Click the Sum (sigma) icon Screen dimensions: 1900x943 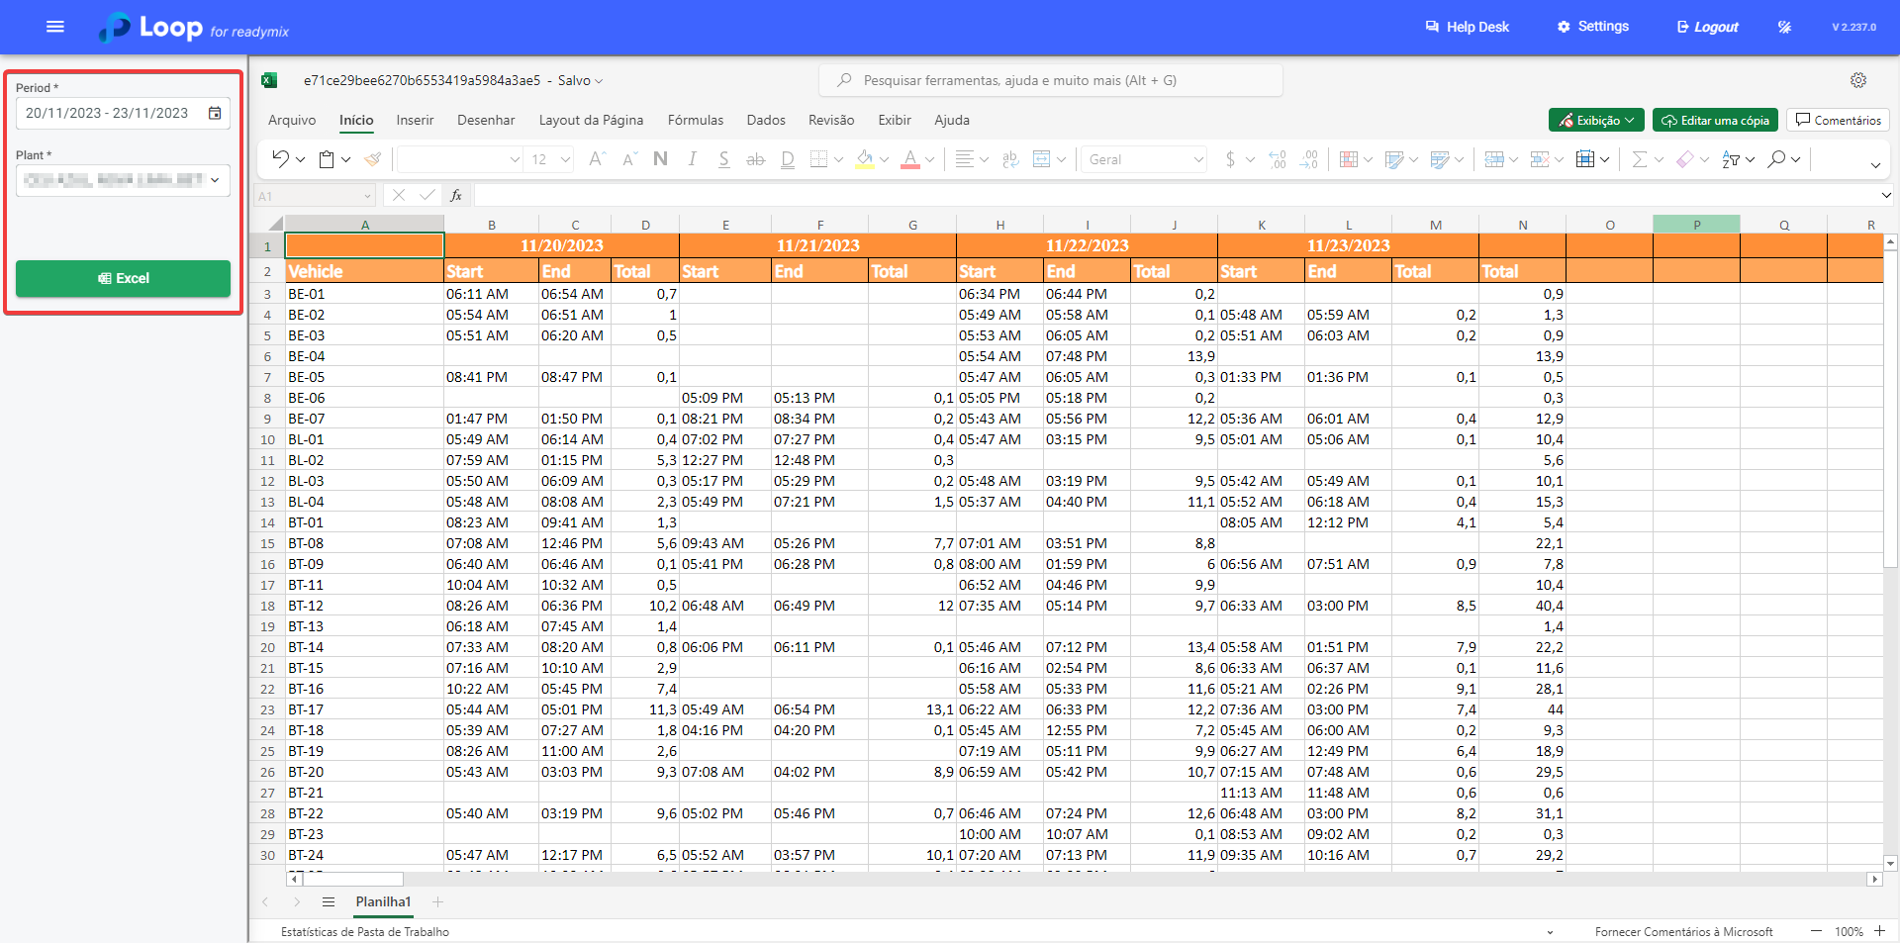tap(1639, 159)
